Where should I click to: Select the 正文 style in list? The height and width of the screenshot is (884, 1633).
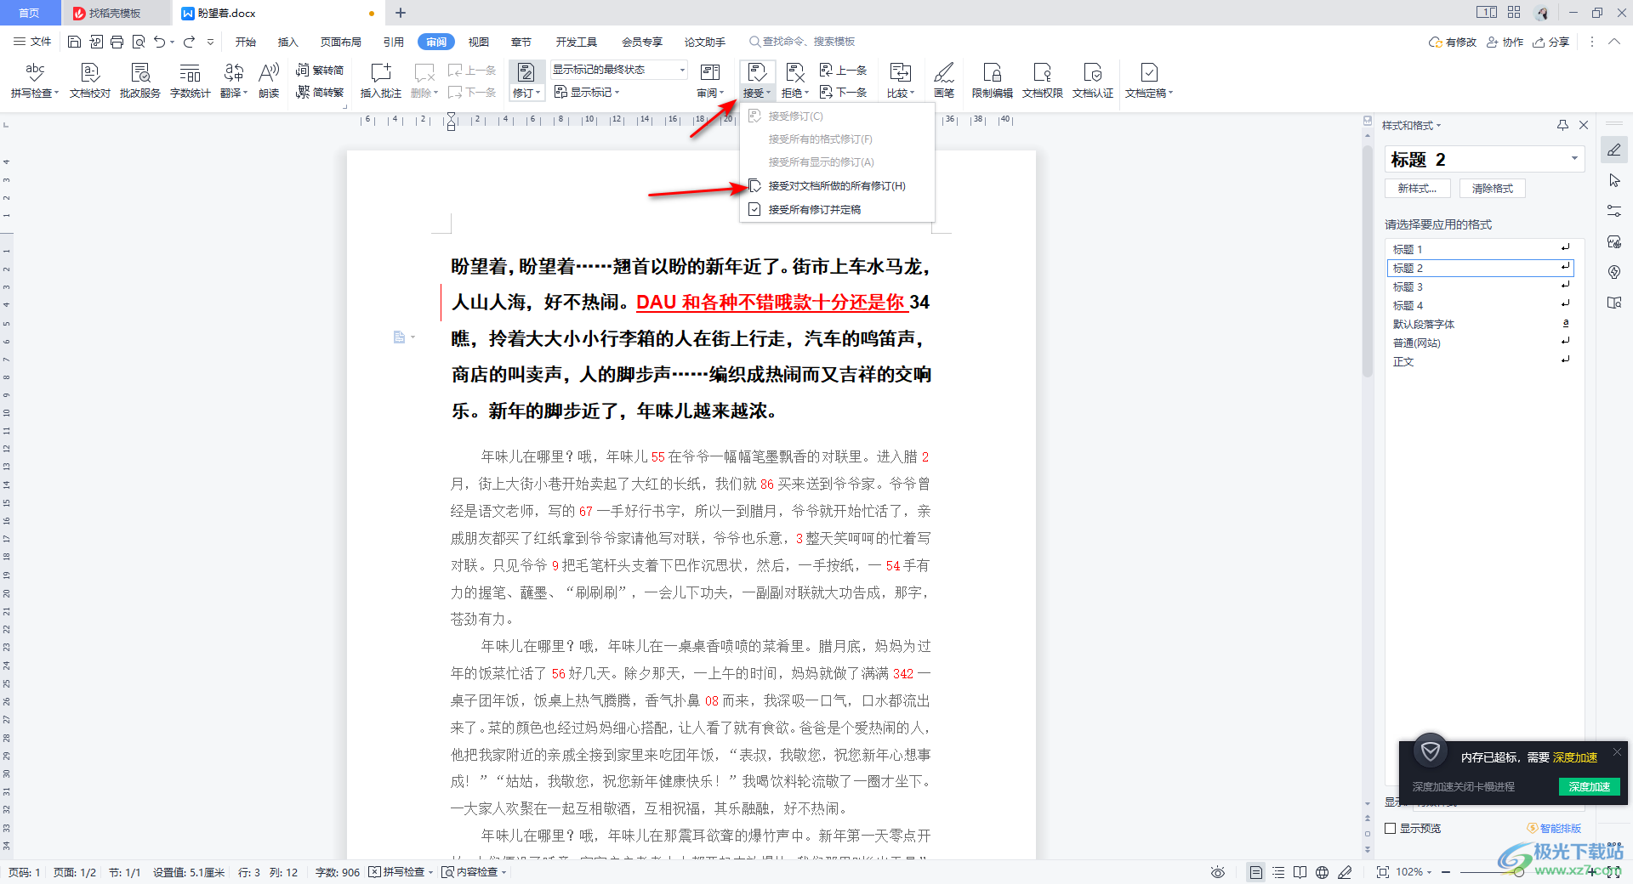pos(1480,361)
